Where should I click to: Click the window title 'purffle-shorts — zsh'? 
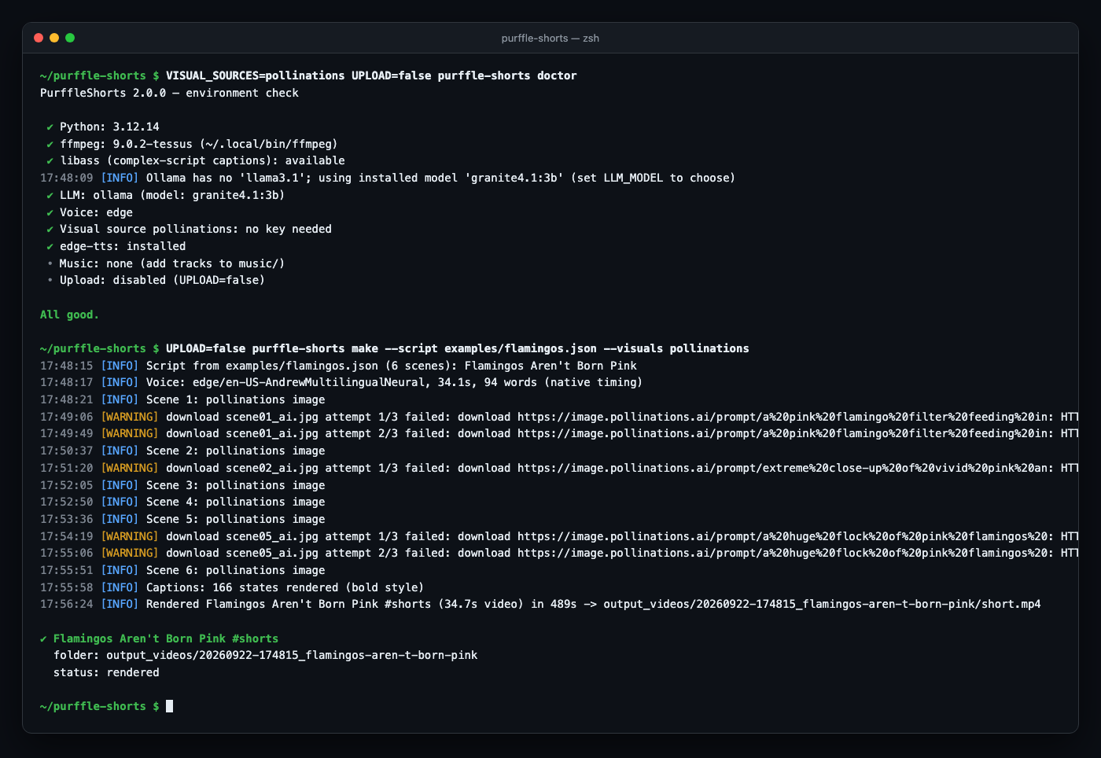pyautogui.click(x=550, y=38)
